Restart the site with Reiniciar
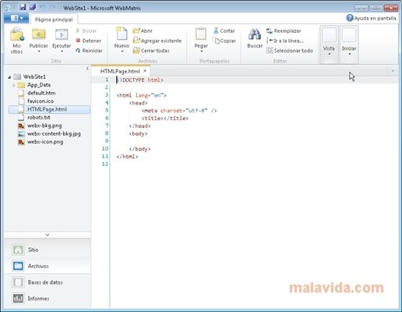The width and height of the screenshot is (402, 312). tap(89, 51)
